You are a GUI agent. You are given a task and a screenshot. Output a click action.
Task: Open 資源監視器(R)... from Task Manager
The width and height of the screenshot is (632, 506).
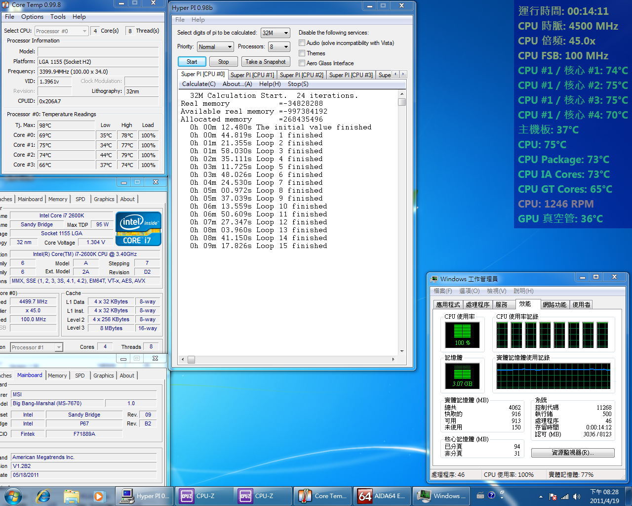tap(573, 453)
